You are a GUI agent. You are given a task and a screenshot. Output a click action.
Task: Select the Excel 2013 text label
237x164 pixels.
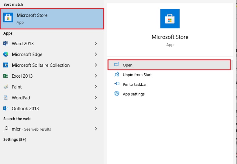(x=22, y=76)
